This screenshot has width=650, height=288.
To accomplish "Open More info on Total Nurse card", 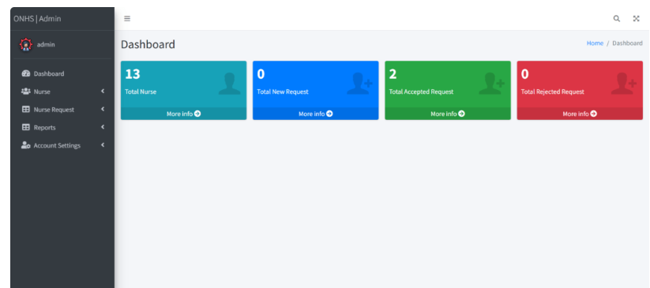I will click(184, 114).
